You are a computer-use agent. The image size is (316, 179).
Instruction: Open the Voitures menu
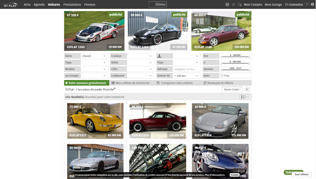click(x=54, y=4)
